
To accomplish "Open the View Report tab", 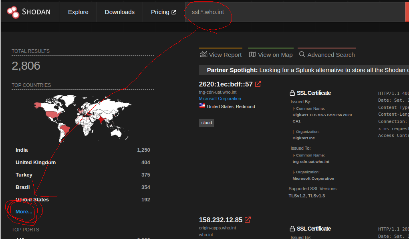I will (x=221, y=55).
